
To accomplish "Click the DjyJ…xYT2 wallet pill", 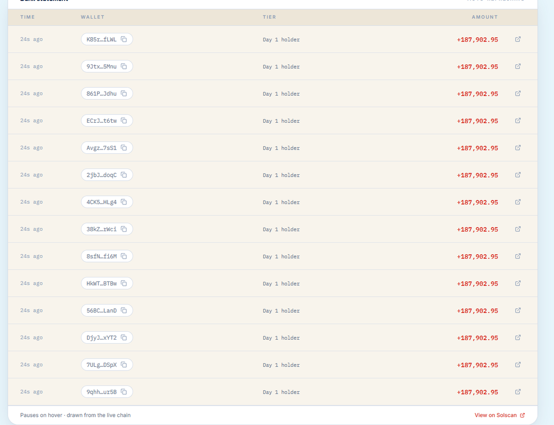I will [x=107, y=337].
